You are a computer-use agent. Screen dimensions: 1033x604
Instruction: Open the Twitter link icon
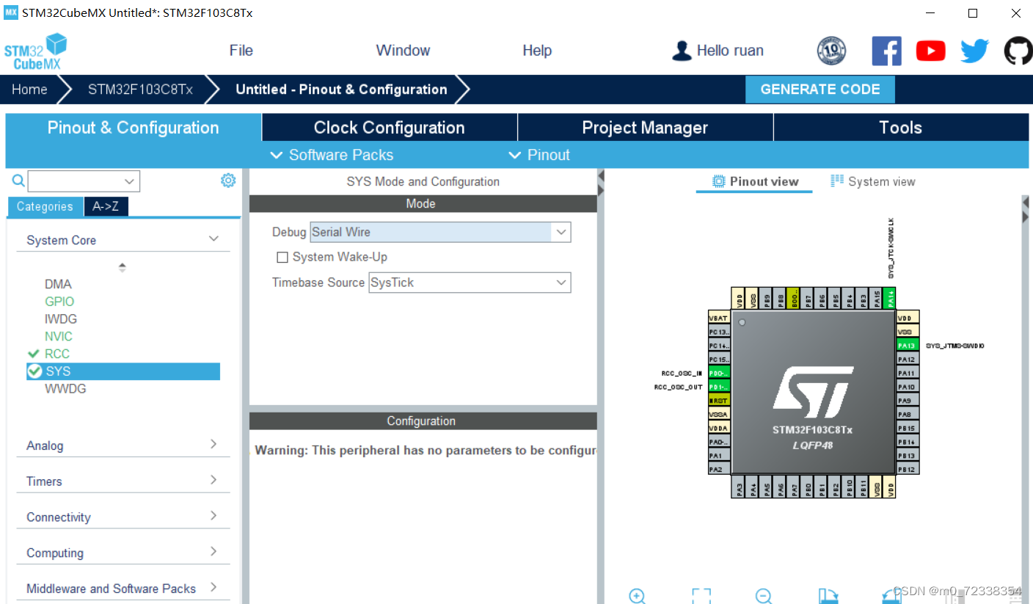(975, 51)
